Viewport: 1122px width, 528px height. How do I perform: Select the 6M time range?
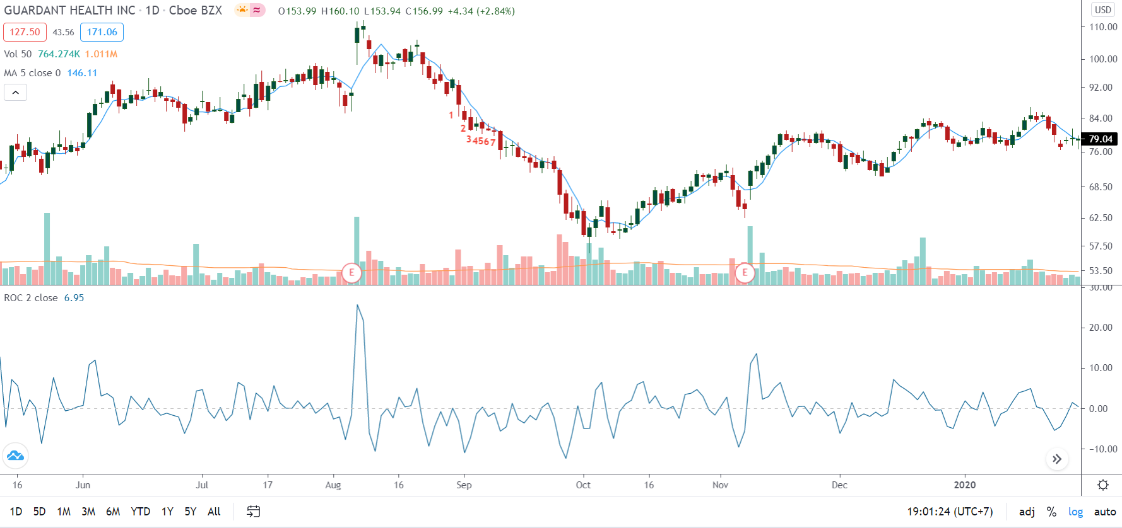point(113,512)
